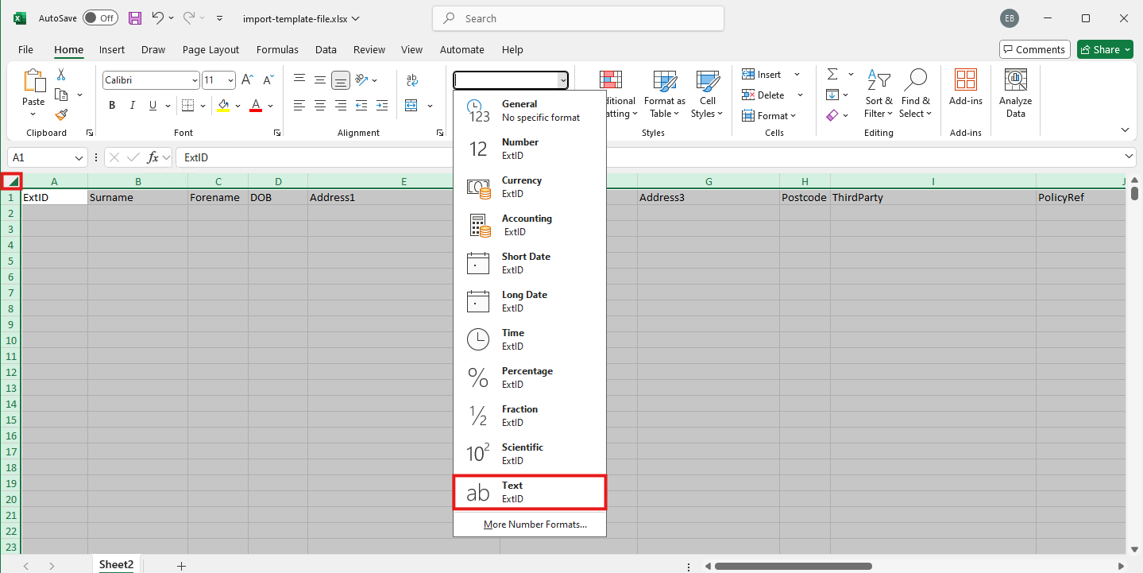
Task: Toggle Align Right
Action: pos(341,105)
